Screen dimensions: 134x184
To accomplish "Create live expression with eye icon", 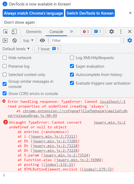I will [42, 41].
